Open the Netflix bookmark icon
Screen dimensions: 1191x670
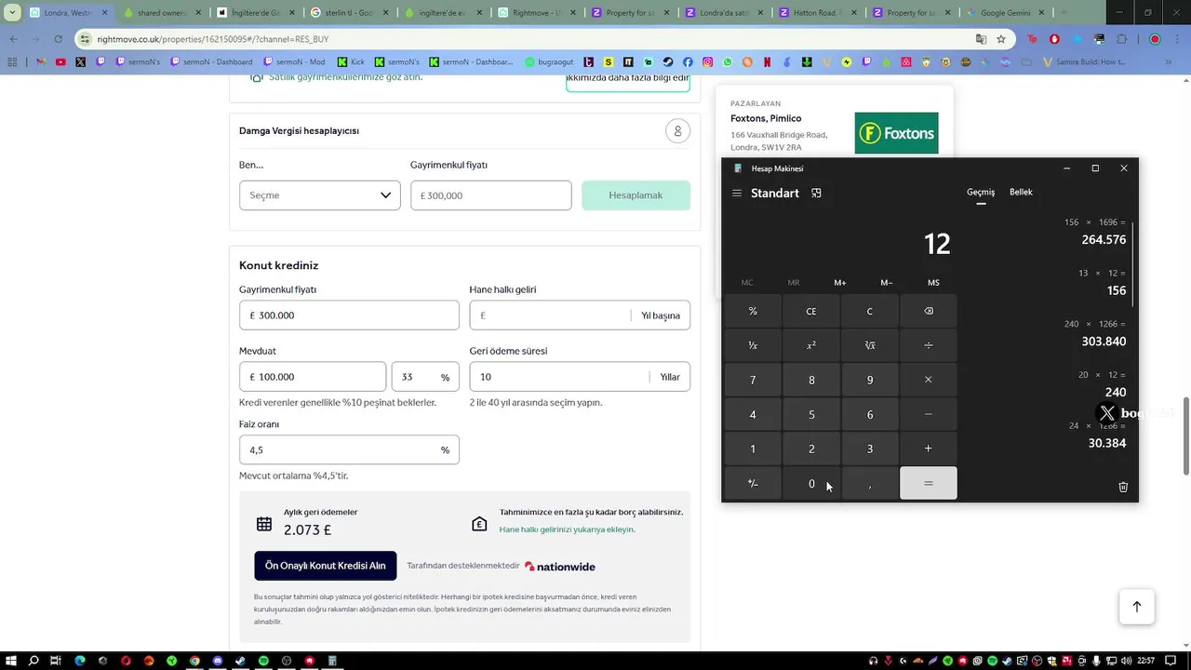click(767, 62)
